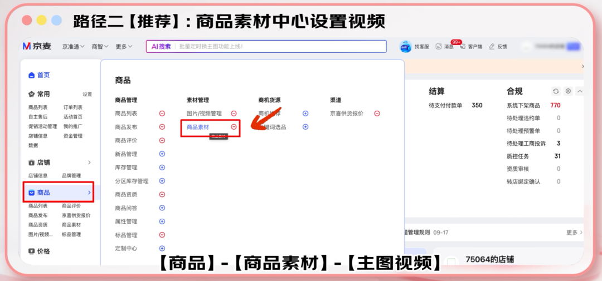Remove 图片/视频管理 via minus icon
The width and height of the screenshot is (602, 281).
pyautogui.click(x=234, y=114)
